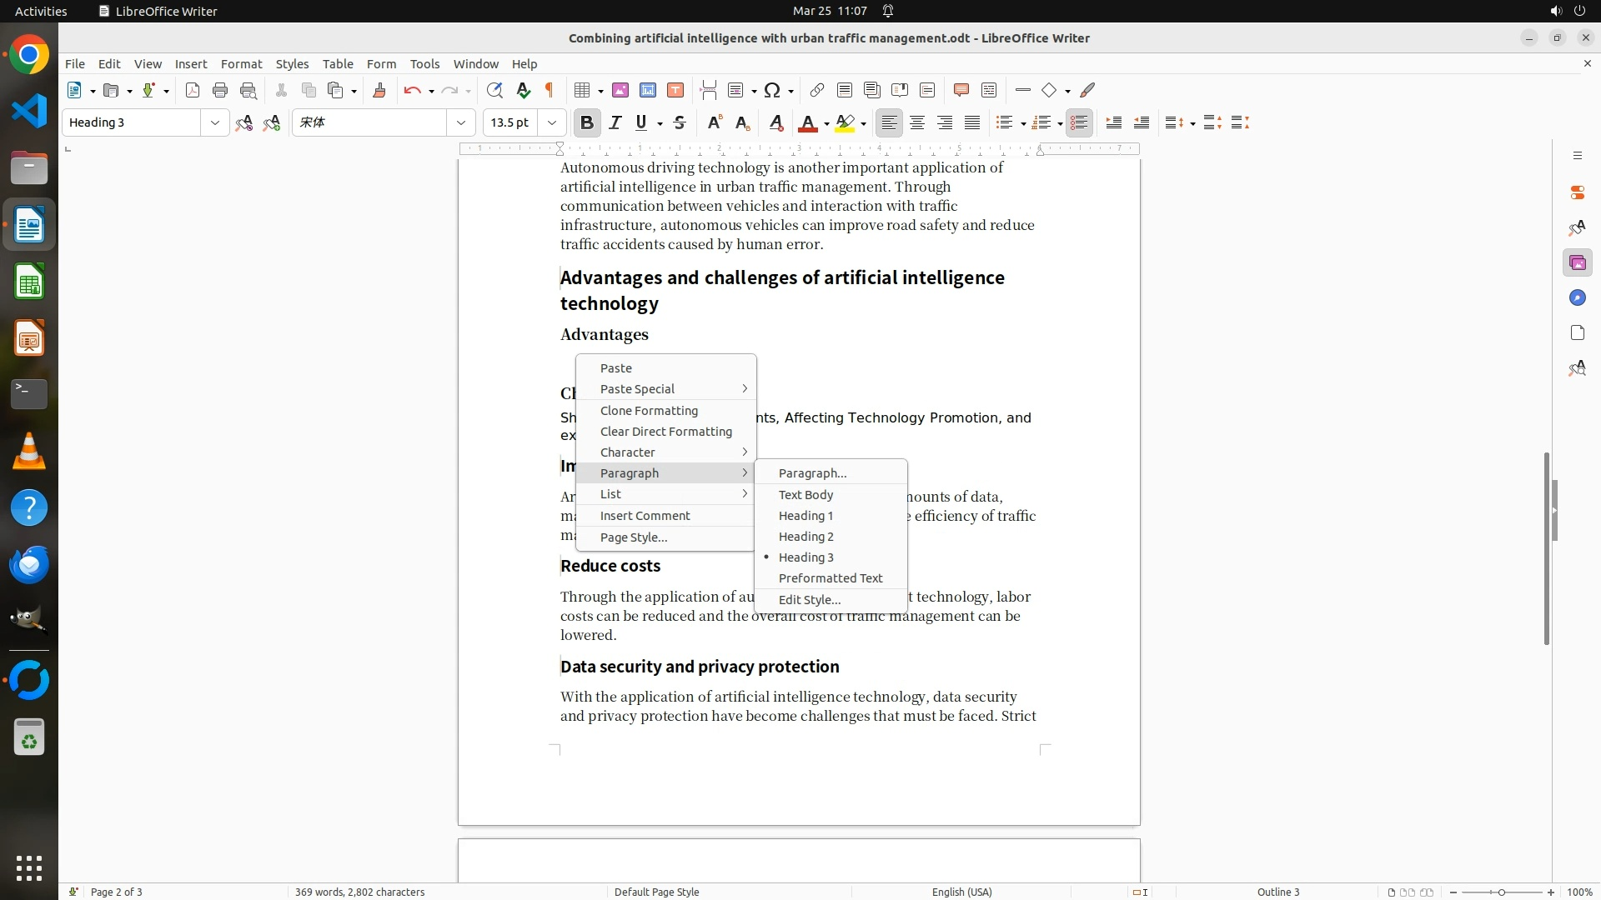
Task: Click the font name input field
Action: (x=369, y=122)
